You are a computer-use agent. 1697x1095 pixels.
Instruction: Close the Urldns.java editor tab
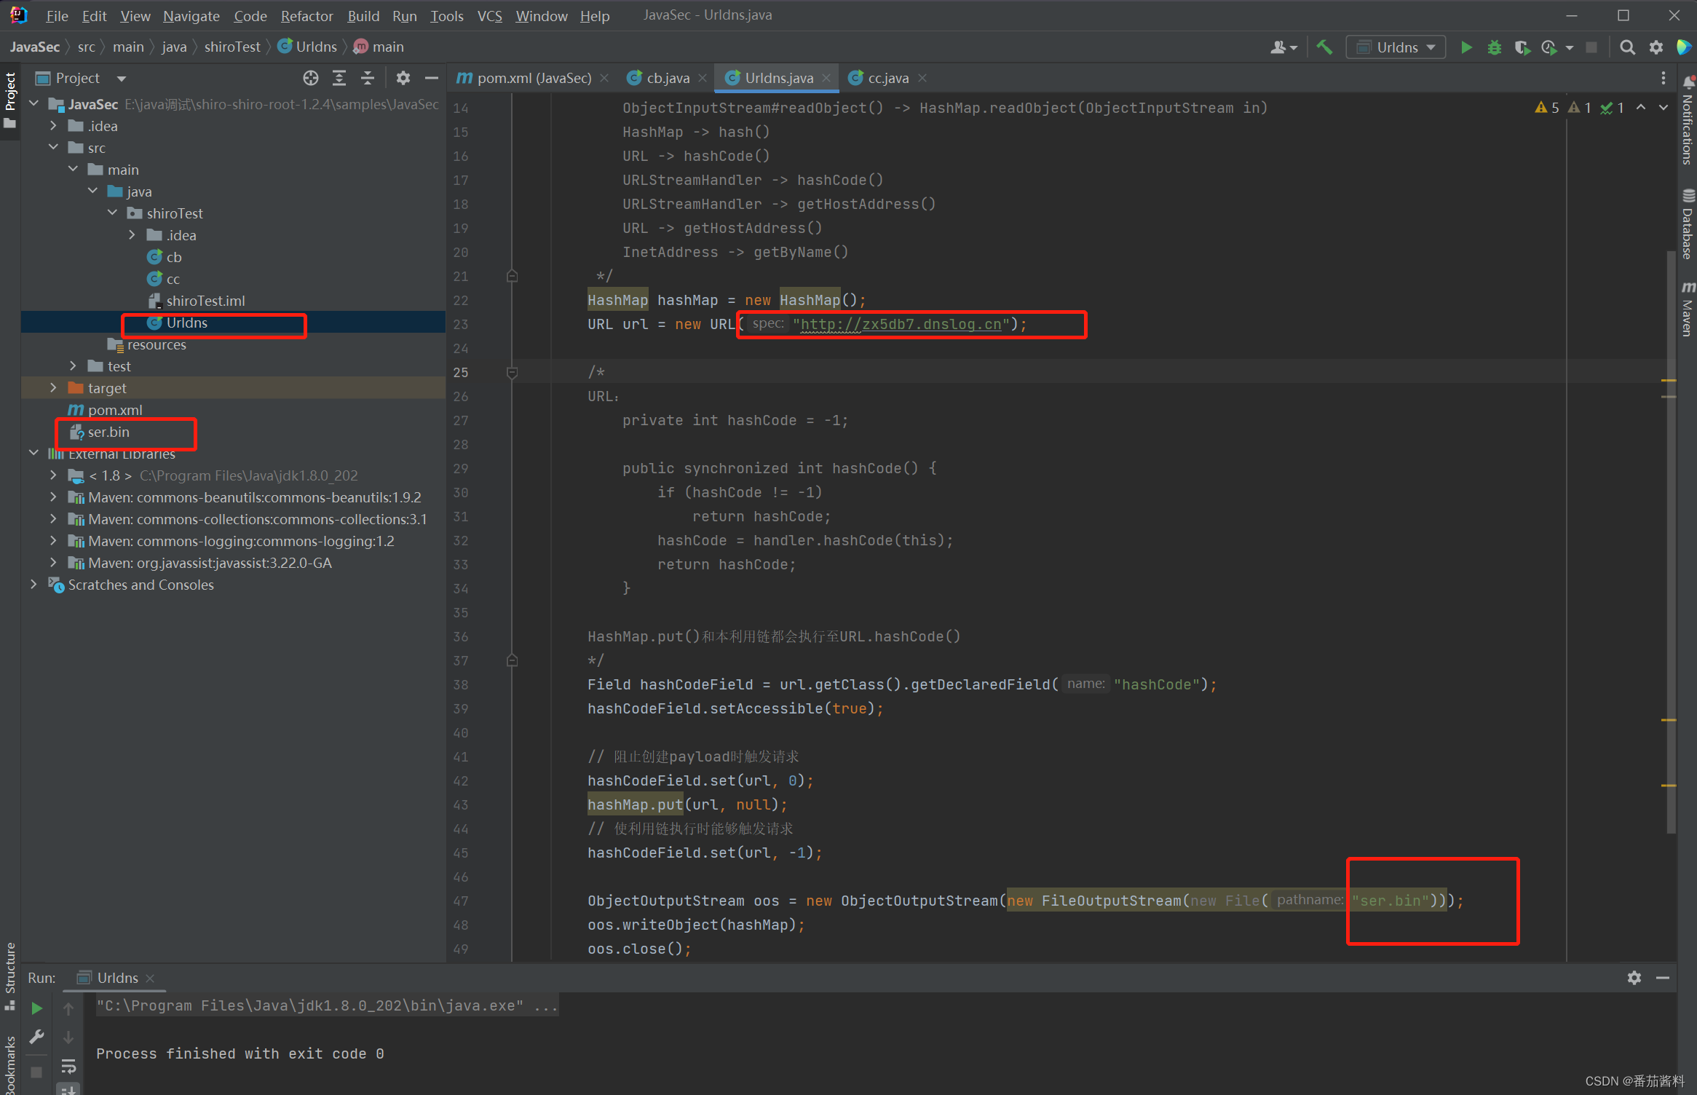point(826,78)
